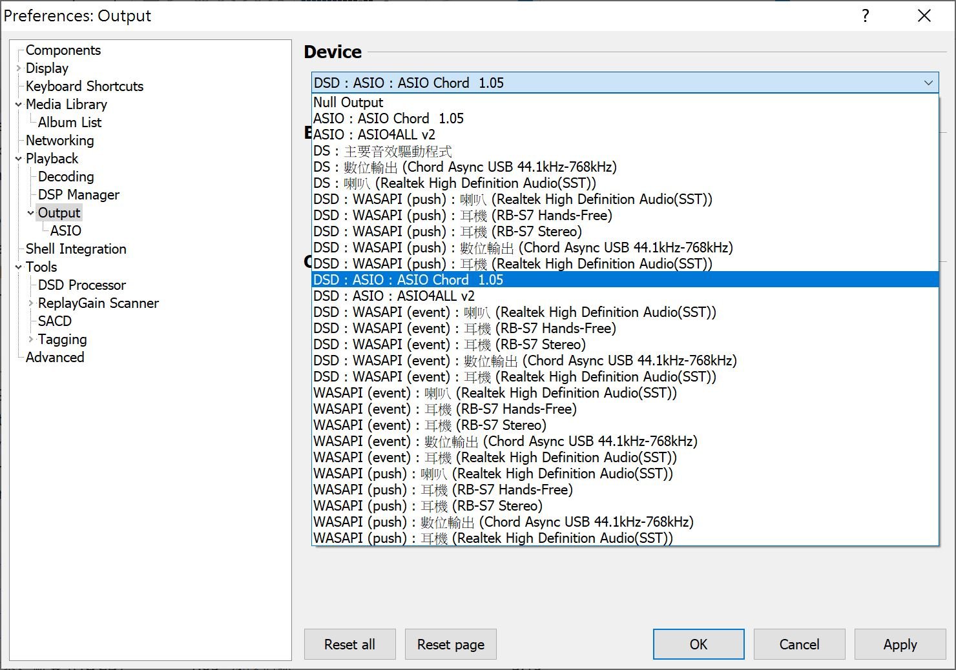956x670 pixels.
Task: Click the Reset all button
Action: pyautogui.click(x=349, y=644)
